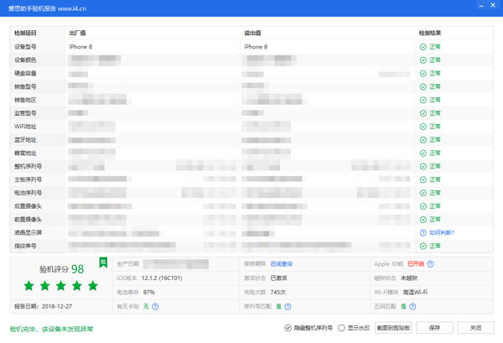This screenshot has width=503, height=343.
Task: Open the help icon next to 五码匹配
Action: tap(412, 306)
